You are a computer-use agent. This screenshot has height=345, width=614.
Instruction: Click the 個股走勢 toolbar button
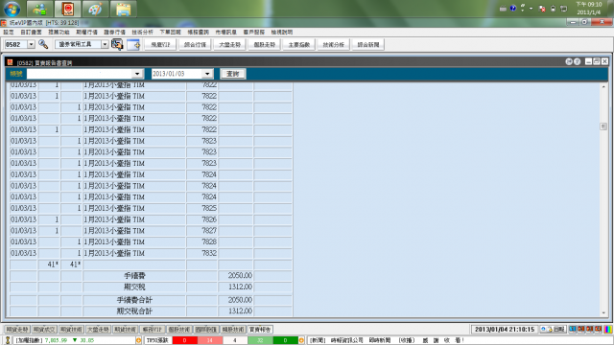click(265, 45)
